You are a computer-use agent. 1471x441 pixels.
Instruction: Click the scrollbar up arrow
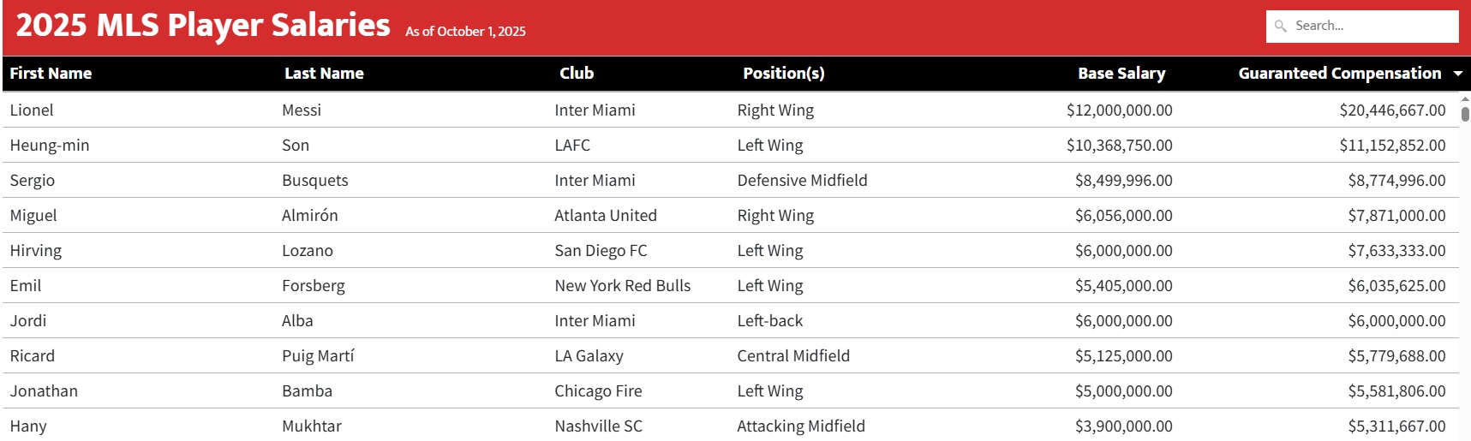pos(1465,98)
